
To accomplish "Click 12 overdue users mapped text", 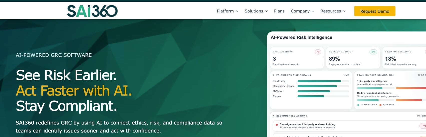I will coord(307,128).
